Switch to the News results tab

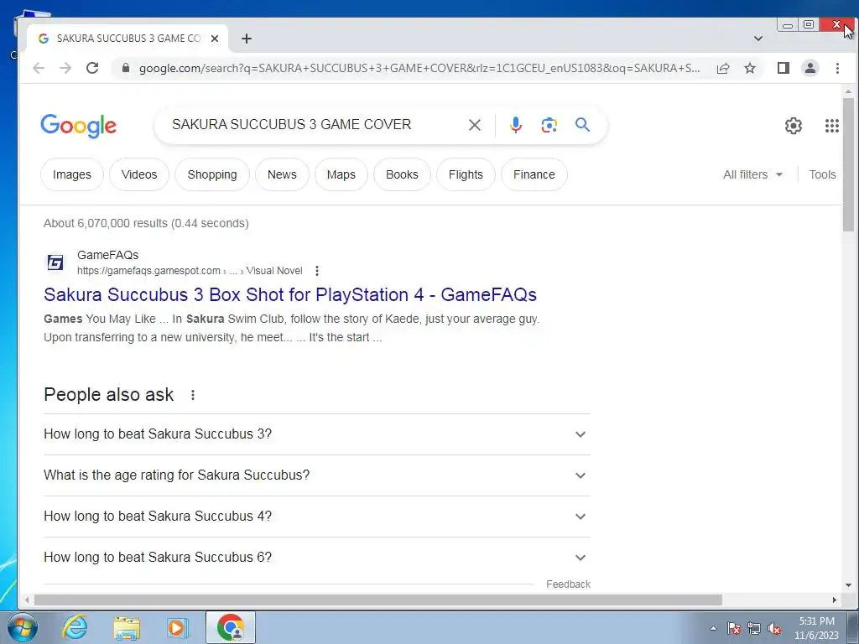[x=282, y=174]
